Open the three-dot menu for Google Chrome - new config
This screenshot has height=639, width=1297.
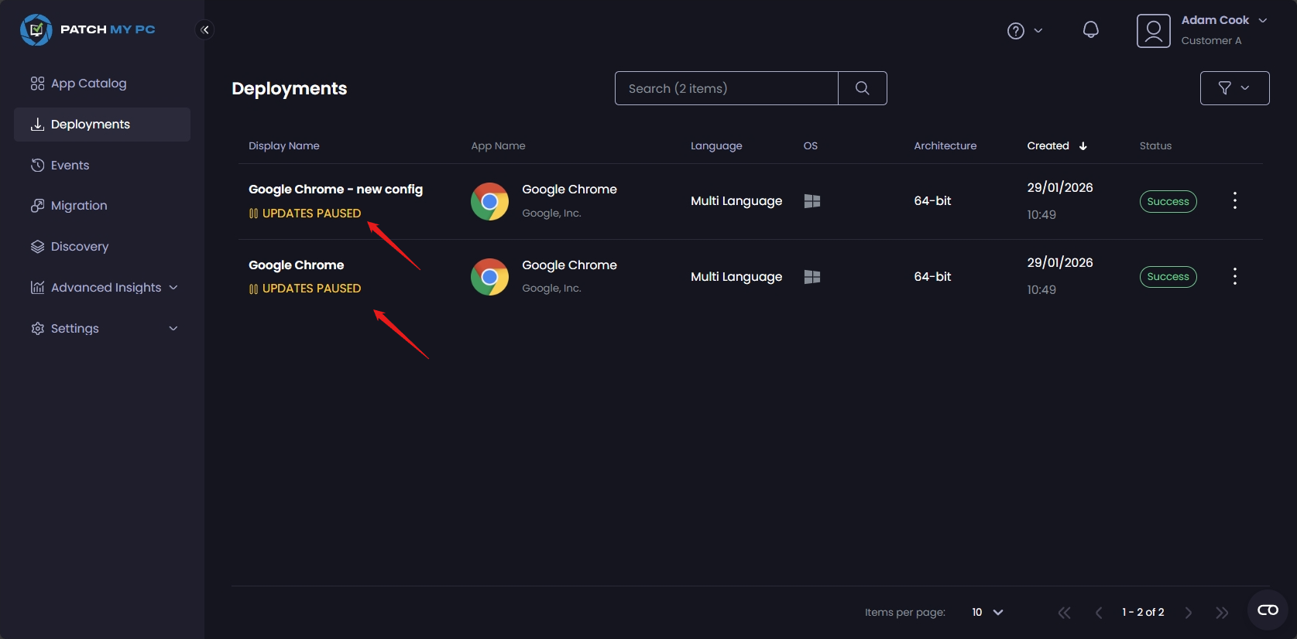[1234, 201]
